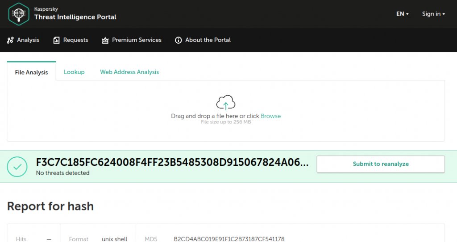Screen dimensions: 457x242
Task: Open the Sign in dropdown
Action: point(433,14)
